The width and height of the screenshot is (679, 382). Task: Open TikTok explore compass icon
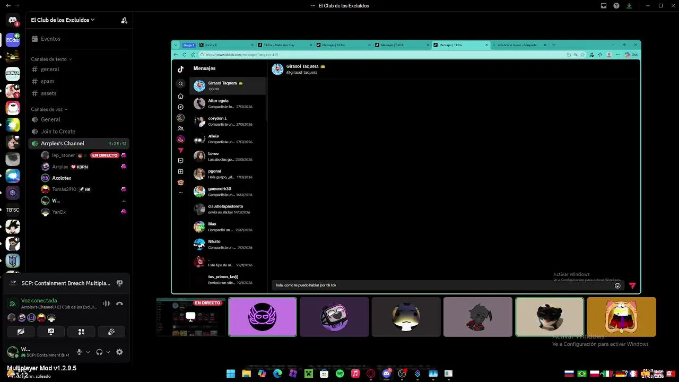click(x=180, y=107)
